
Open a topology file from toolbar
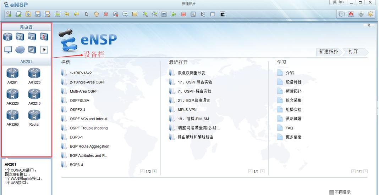tap(28, 14)
